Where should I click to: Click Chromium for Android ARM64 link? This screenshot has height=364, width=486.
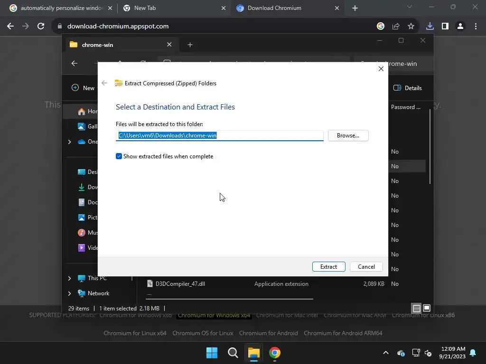[343, 333]
